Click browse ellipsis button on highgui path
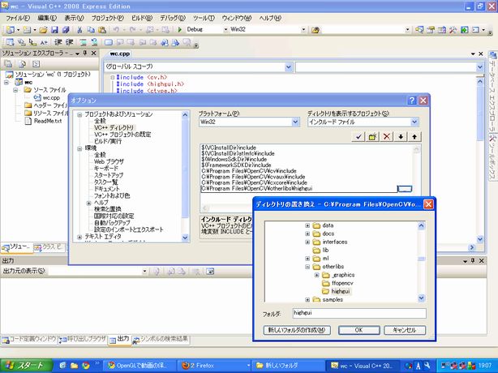498x373 pixels. pos(405,189)
